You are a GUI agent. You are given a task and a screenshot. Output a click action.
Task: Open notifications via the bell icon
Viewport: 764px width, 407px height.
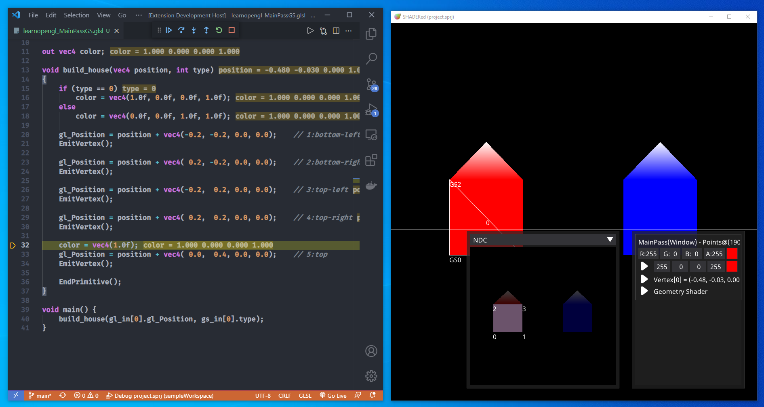point(372,395)
